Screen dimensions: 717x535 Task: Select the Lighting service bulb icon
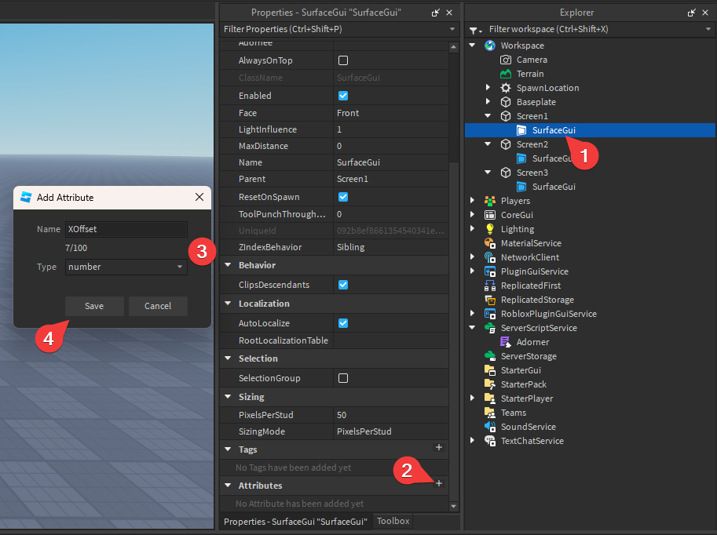pyautogui.click(x=490, y=229)
